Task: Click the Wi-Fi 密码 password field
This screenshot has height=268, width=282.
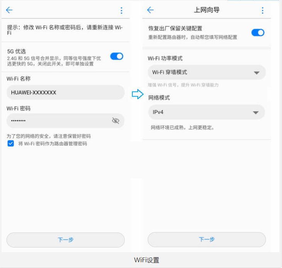Action: click(x=58, y=121)
